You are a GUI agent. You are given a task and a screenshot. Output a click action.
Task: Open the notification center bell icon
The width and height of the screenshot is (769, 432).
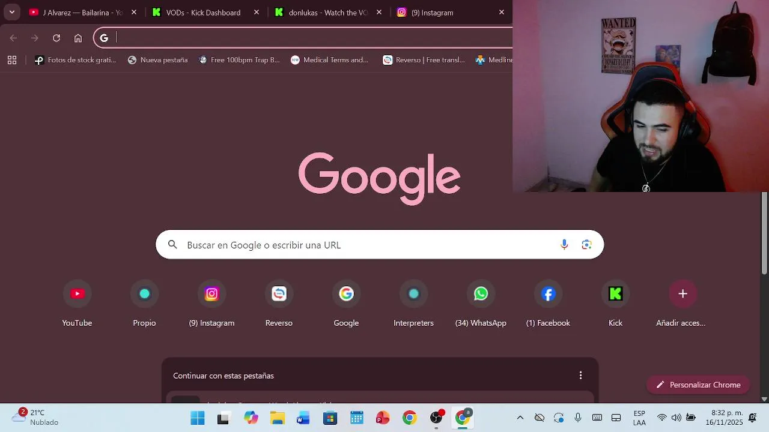753,418
